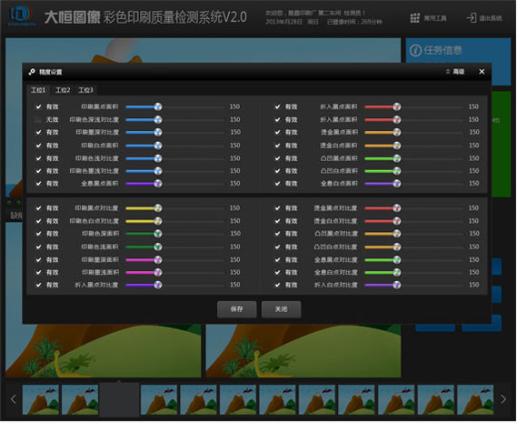This screenshot has width=517, height=423.
Task: Switch to the 工位2 tab
Action: point(63,90)
